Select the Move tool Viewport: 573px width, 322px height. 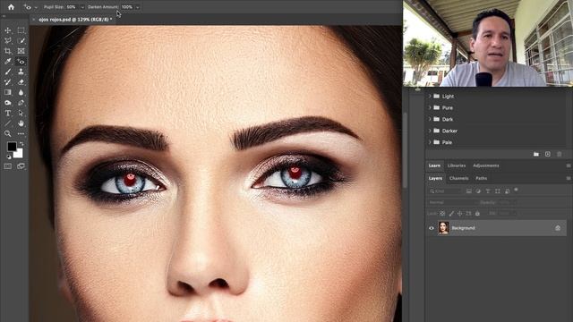(8, 30)
